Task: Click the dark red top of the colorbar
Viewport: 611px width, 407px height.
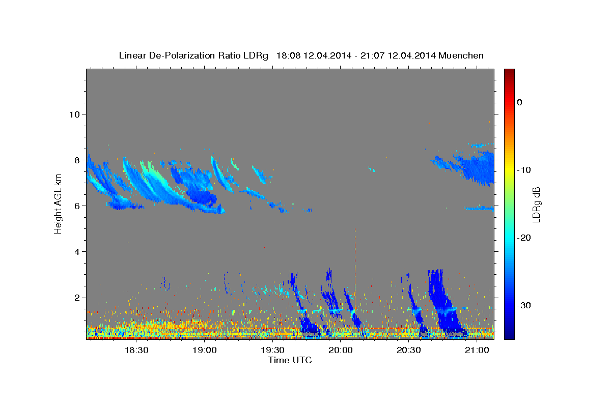Action: 509,72
